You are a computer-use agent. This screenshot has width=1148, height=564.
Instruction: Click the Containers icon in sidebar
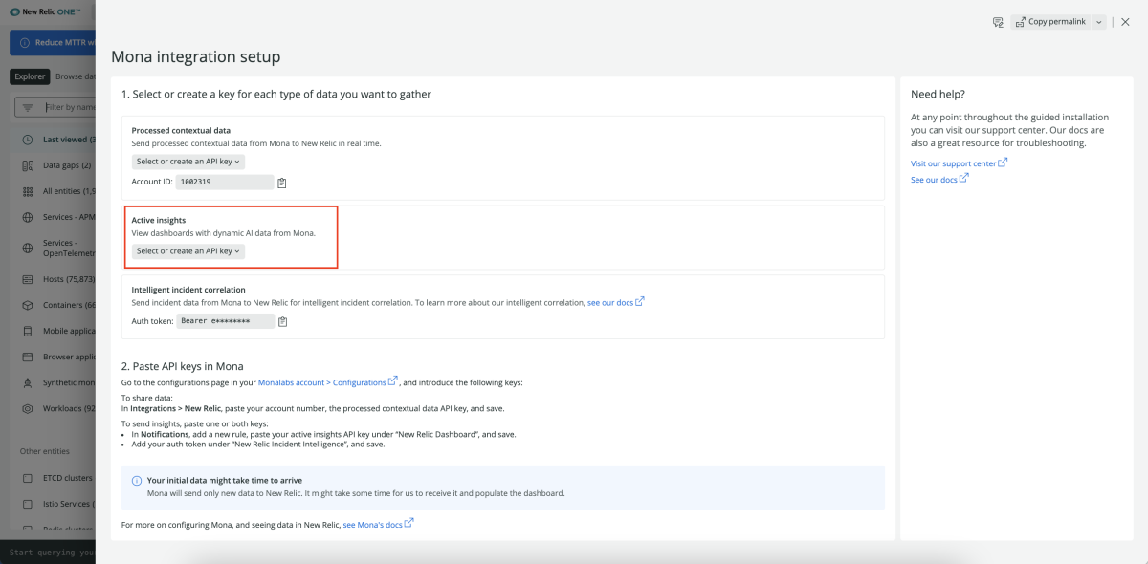click(x=28, y=305)
